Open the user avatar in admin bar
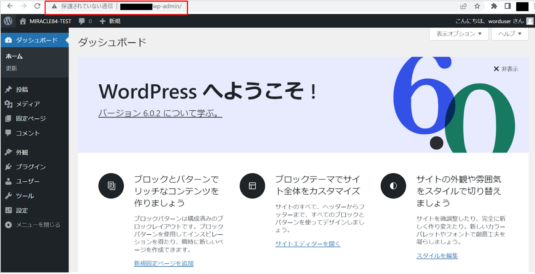535x274 pixels. [529, 21]
